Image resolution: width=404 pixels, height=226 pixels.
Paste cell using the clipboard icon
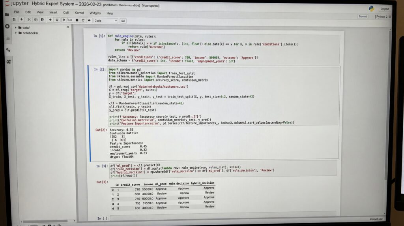43,20
